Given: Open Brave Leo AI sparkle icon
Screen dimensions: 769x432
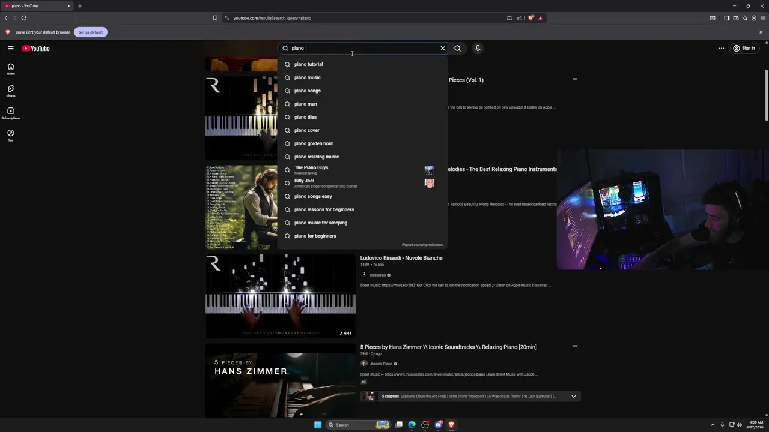Looking at the screenshot, I should click(x=745, y=18).
